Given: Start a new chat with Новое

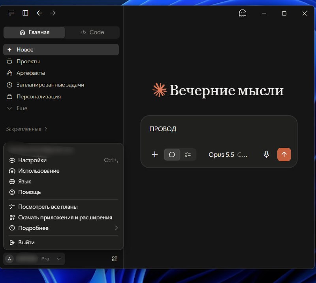Looking at the screenshot, I should [x=61, y=50].
